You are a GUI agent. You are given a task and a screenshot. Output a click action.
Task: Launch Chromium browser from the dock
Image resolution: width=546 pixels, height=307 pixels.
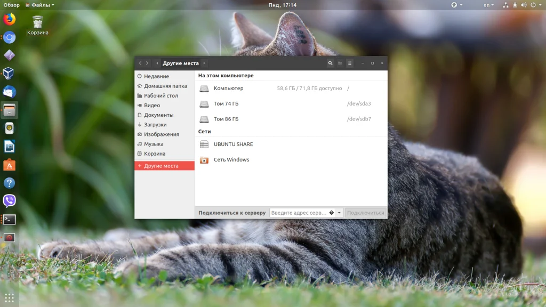click(x=10, y=37)
